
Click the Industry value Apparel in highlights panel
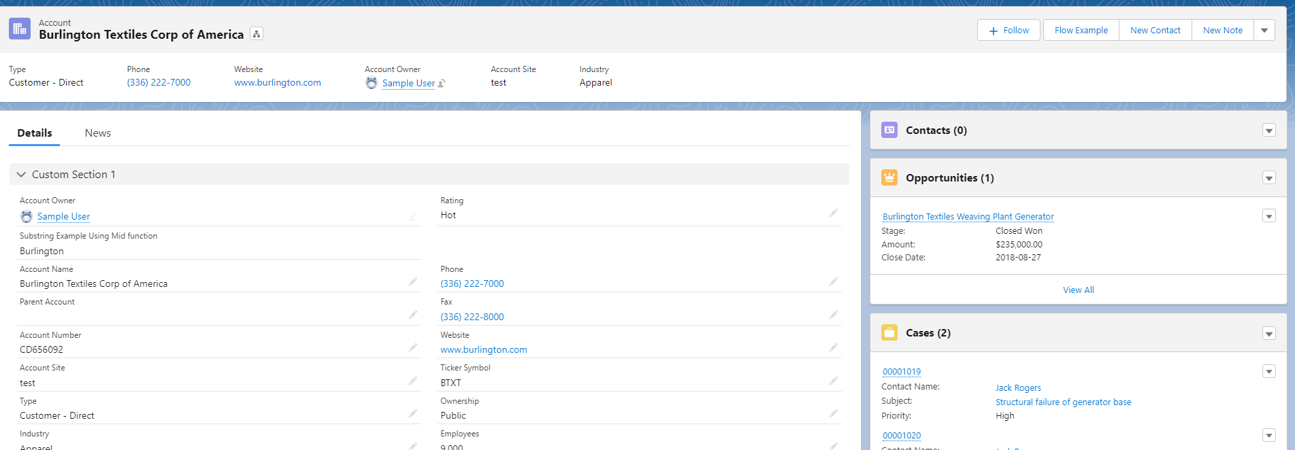pos(596,82)
